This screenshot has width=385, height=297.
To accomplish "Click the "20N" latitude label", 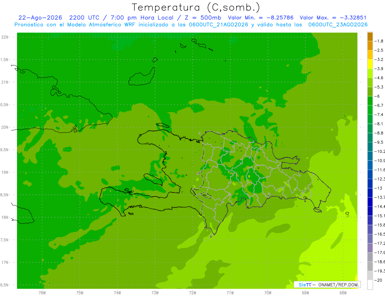I will click(5, 127).
